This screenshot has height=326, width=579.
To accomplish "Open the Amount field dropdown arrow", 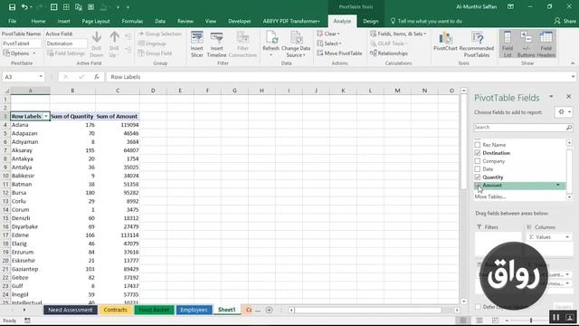I will (x=558, y=185).
